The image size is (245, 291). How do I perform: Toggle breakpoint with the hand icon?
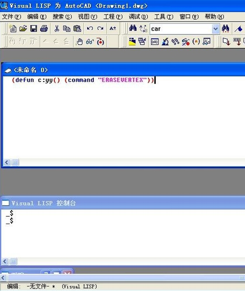[80, 42]
